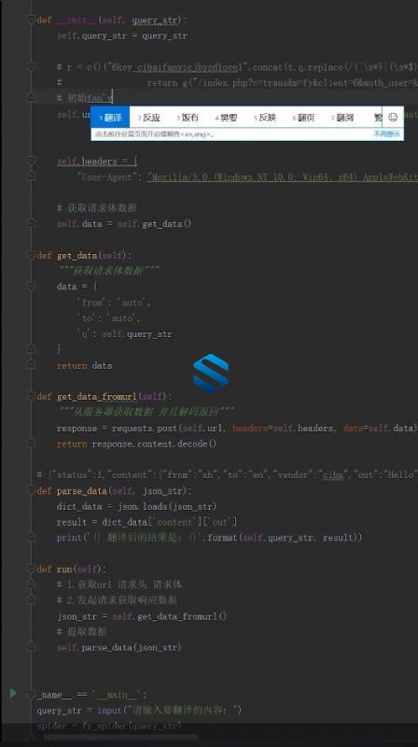Image resolution: width=418 pixels, height=747 pixels.
Task: Click fold end marker beside return data
Action: pyautogui.click(x=31, y=364)
